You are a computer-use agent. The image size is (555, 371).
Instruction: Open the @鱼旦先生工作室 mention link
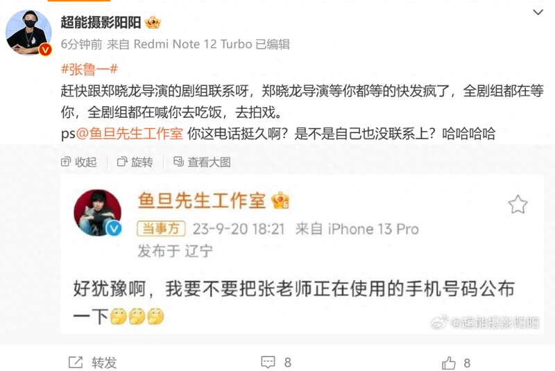(130, 134)
